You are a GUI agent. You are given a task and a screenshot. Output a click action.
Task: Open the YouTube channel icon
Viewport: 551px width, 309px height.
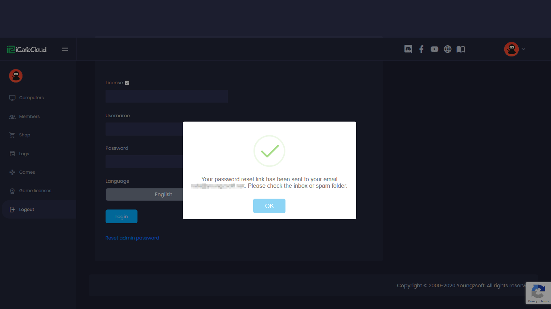435,49
